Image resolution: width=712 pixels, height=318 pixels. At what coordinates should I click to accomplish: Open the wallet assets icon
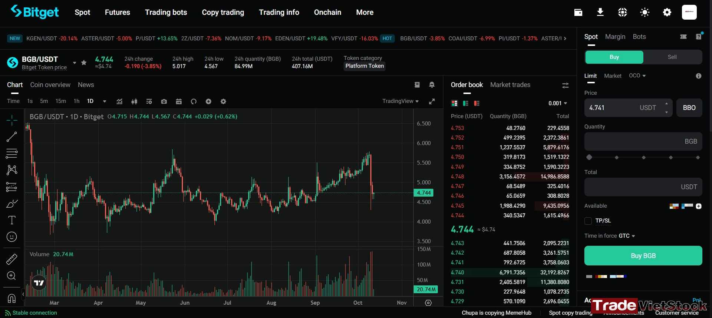coord(578,12)
